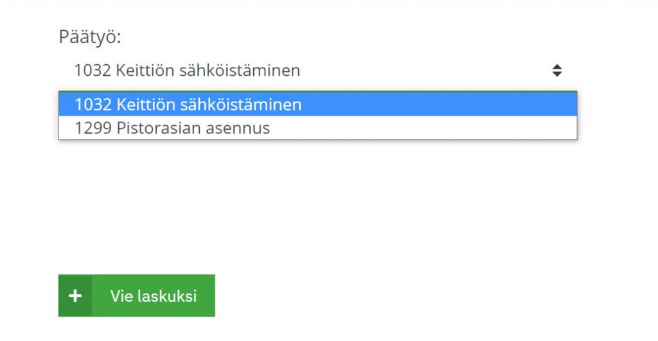The height and width of the screenshot is (341, 658).
Task: Click the white plus sign in green square
Action: tap(75, 295)
